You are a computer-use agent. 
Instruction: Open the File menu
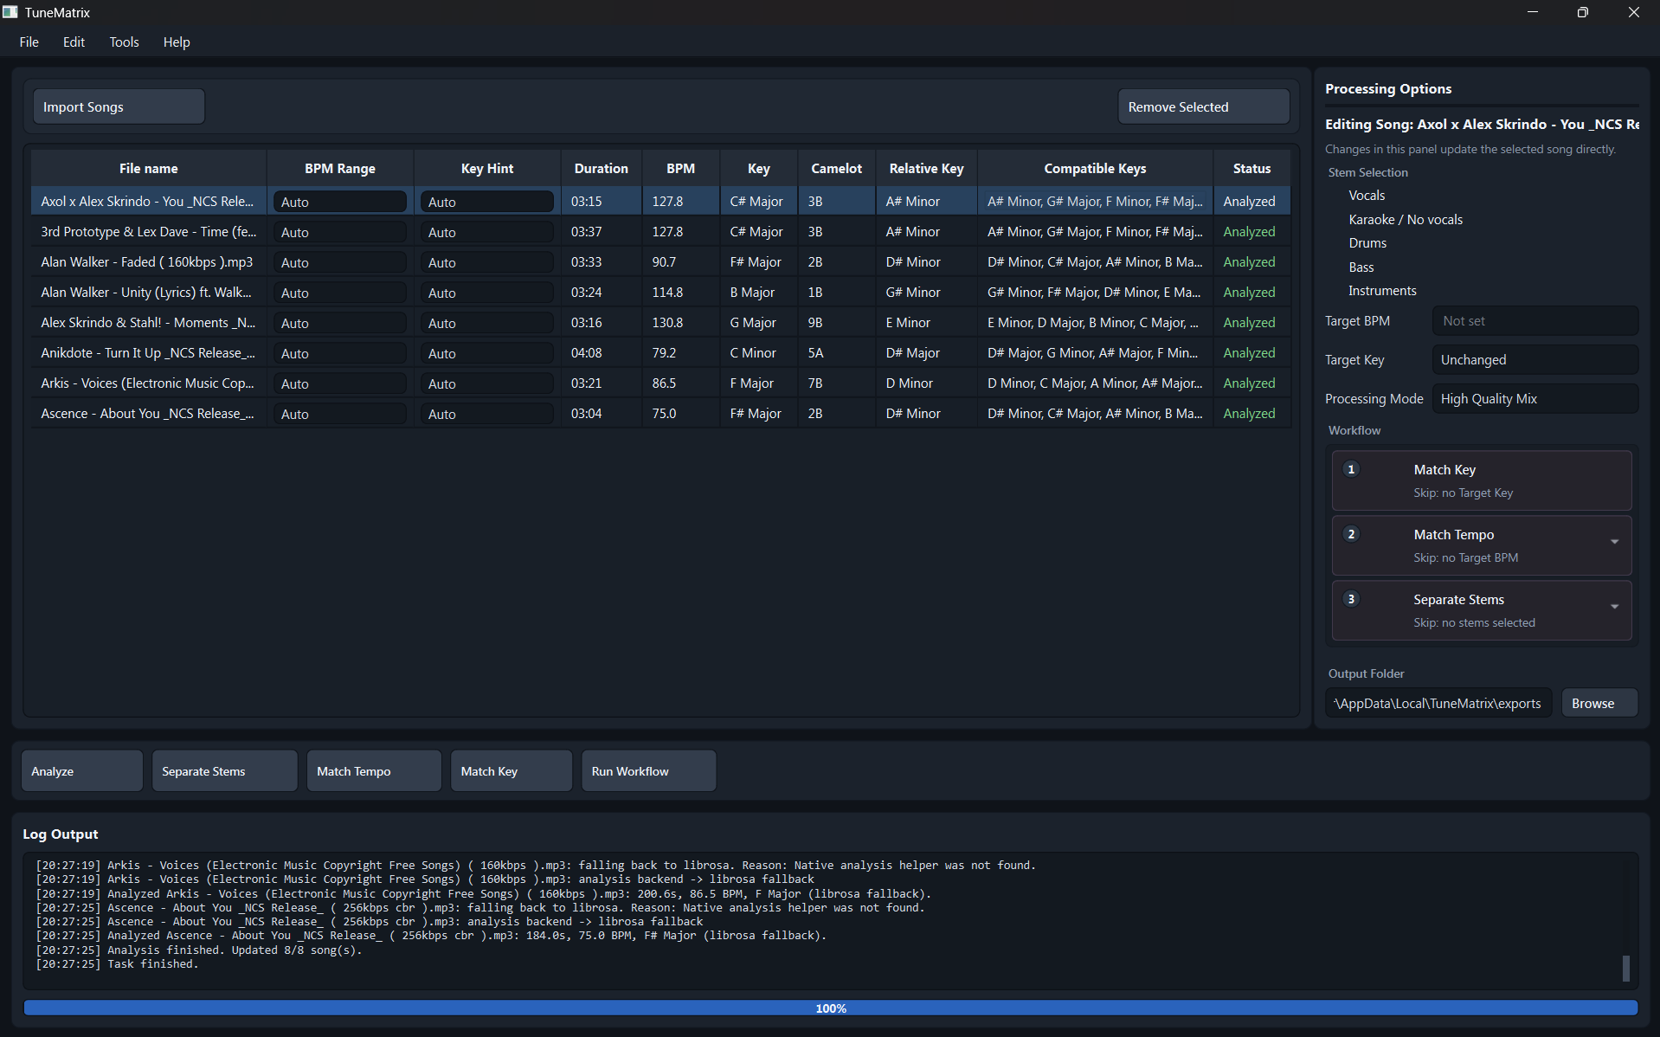(29, 42)
